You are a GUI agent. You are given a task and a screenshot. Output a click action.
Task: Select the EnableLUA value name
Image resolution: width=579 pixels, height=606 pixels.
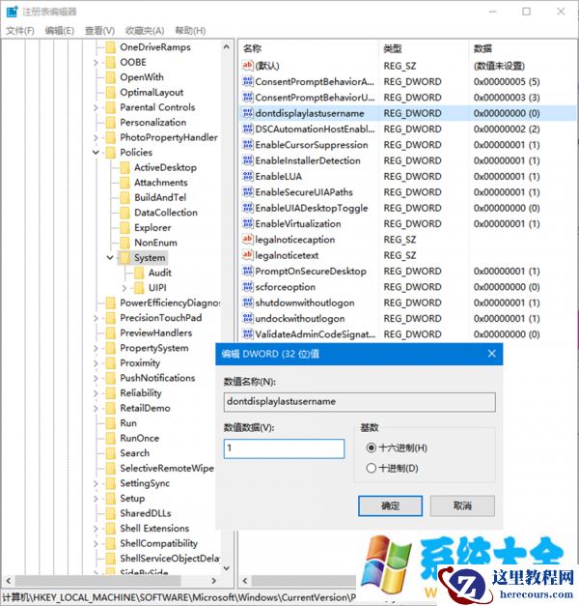click(278, 177)
